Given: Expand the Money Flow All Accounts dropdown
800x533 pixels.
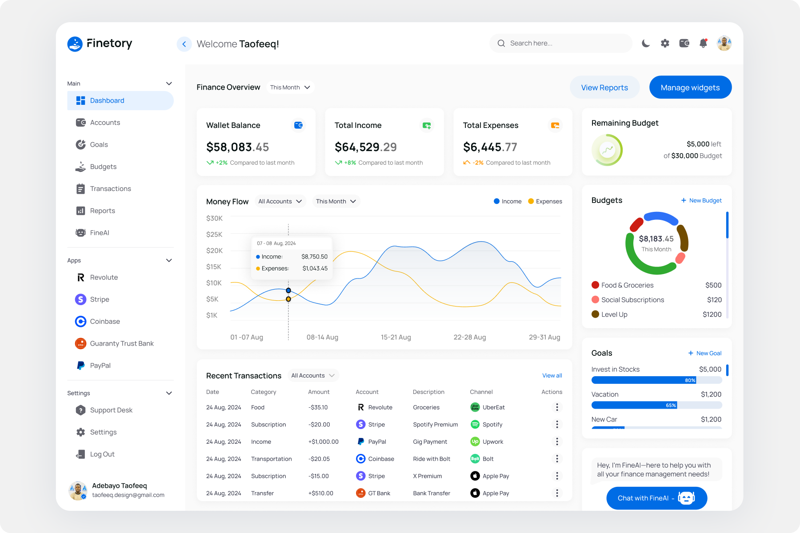Looking at the screenshot, I should pyautogui.click(x=280, y=202).
